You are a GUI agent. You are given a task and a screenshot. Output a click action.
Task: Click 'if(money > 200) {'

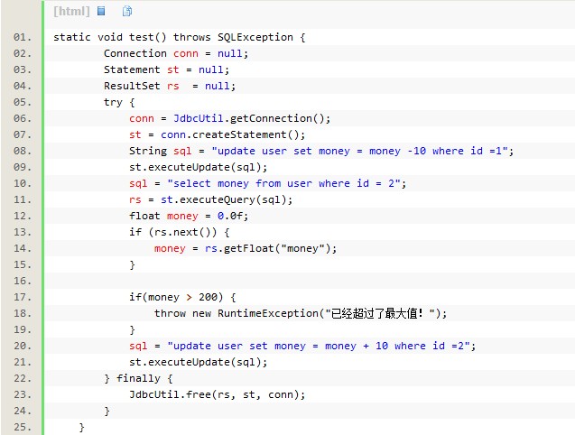click(182, 297)
